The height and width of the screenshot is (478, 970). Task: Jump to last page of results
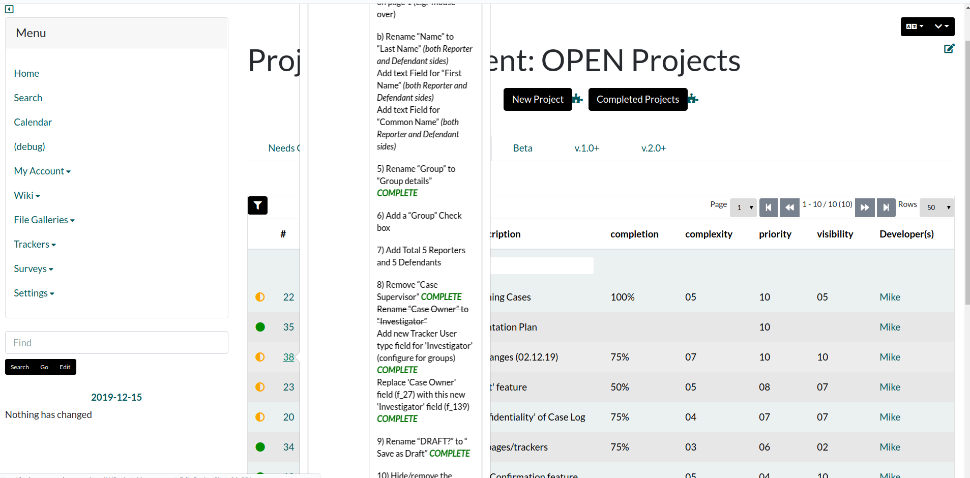coord(886,207)
